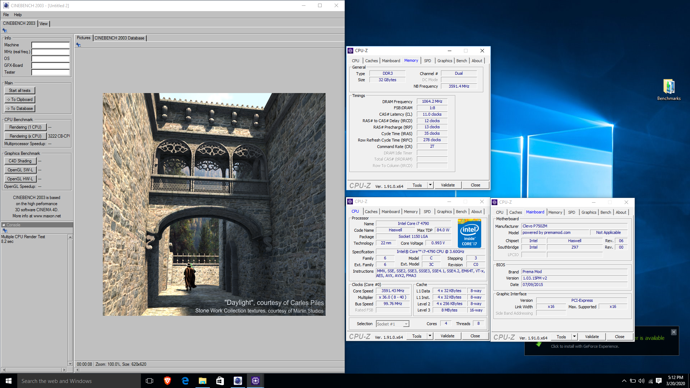Click Close button in CPU tab window

(475, 336)
